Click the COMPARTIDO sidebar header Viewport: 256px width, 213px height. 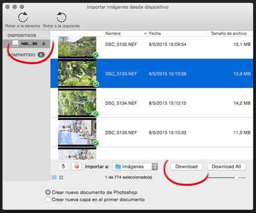pos(21,55)
